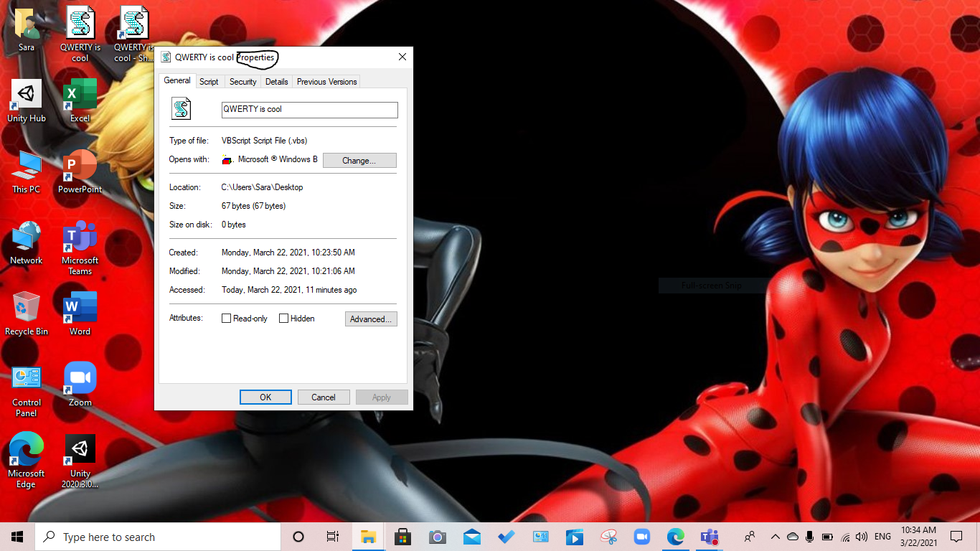Open Task View from the taskbar
Viewport: 980px width, 551px height.
(x=333, y=537)
